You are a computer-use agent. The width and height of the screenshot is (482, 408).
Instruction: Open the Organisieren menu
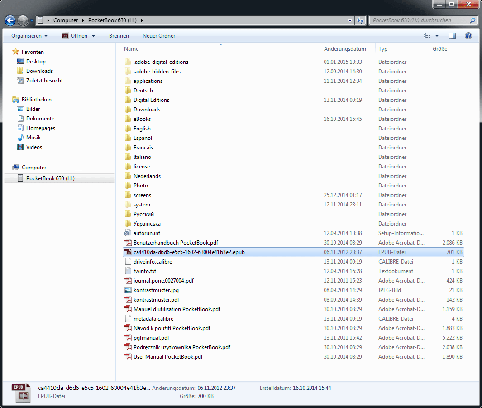click(29, 36)
